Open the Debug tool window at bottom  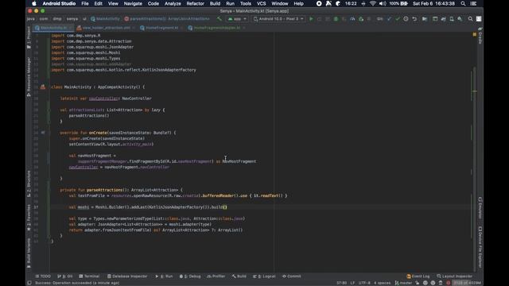coord(190,276)
